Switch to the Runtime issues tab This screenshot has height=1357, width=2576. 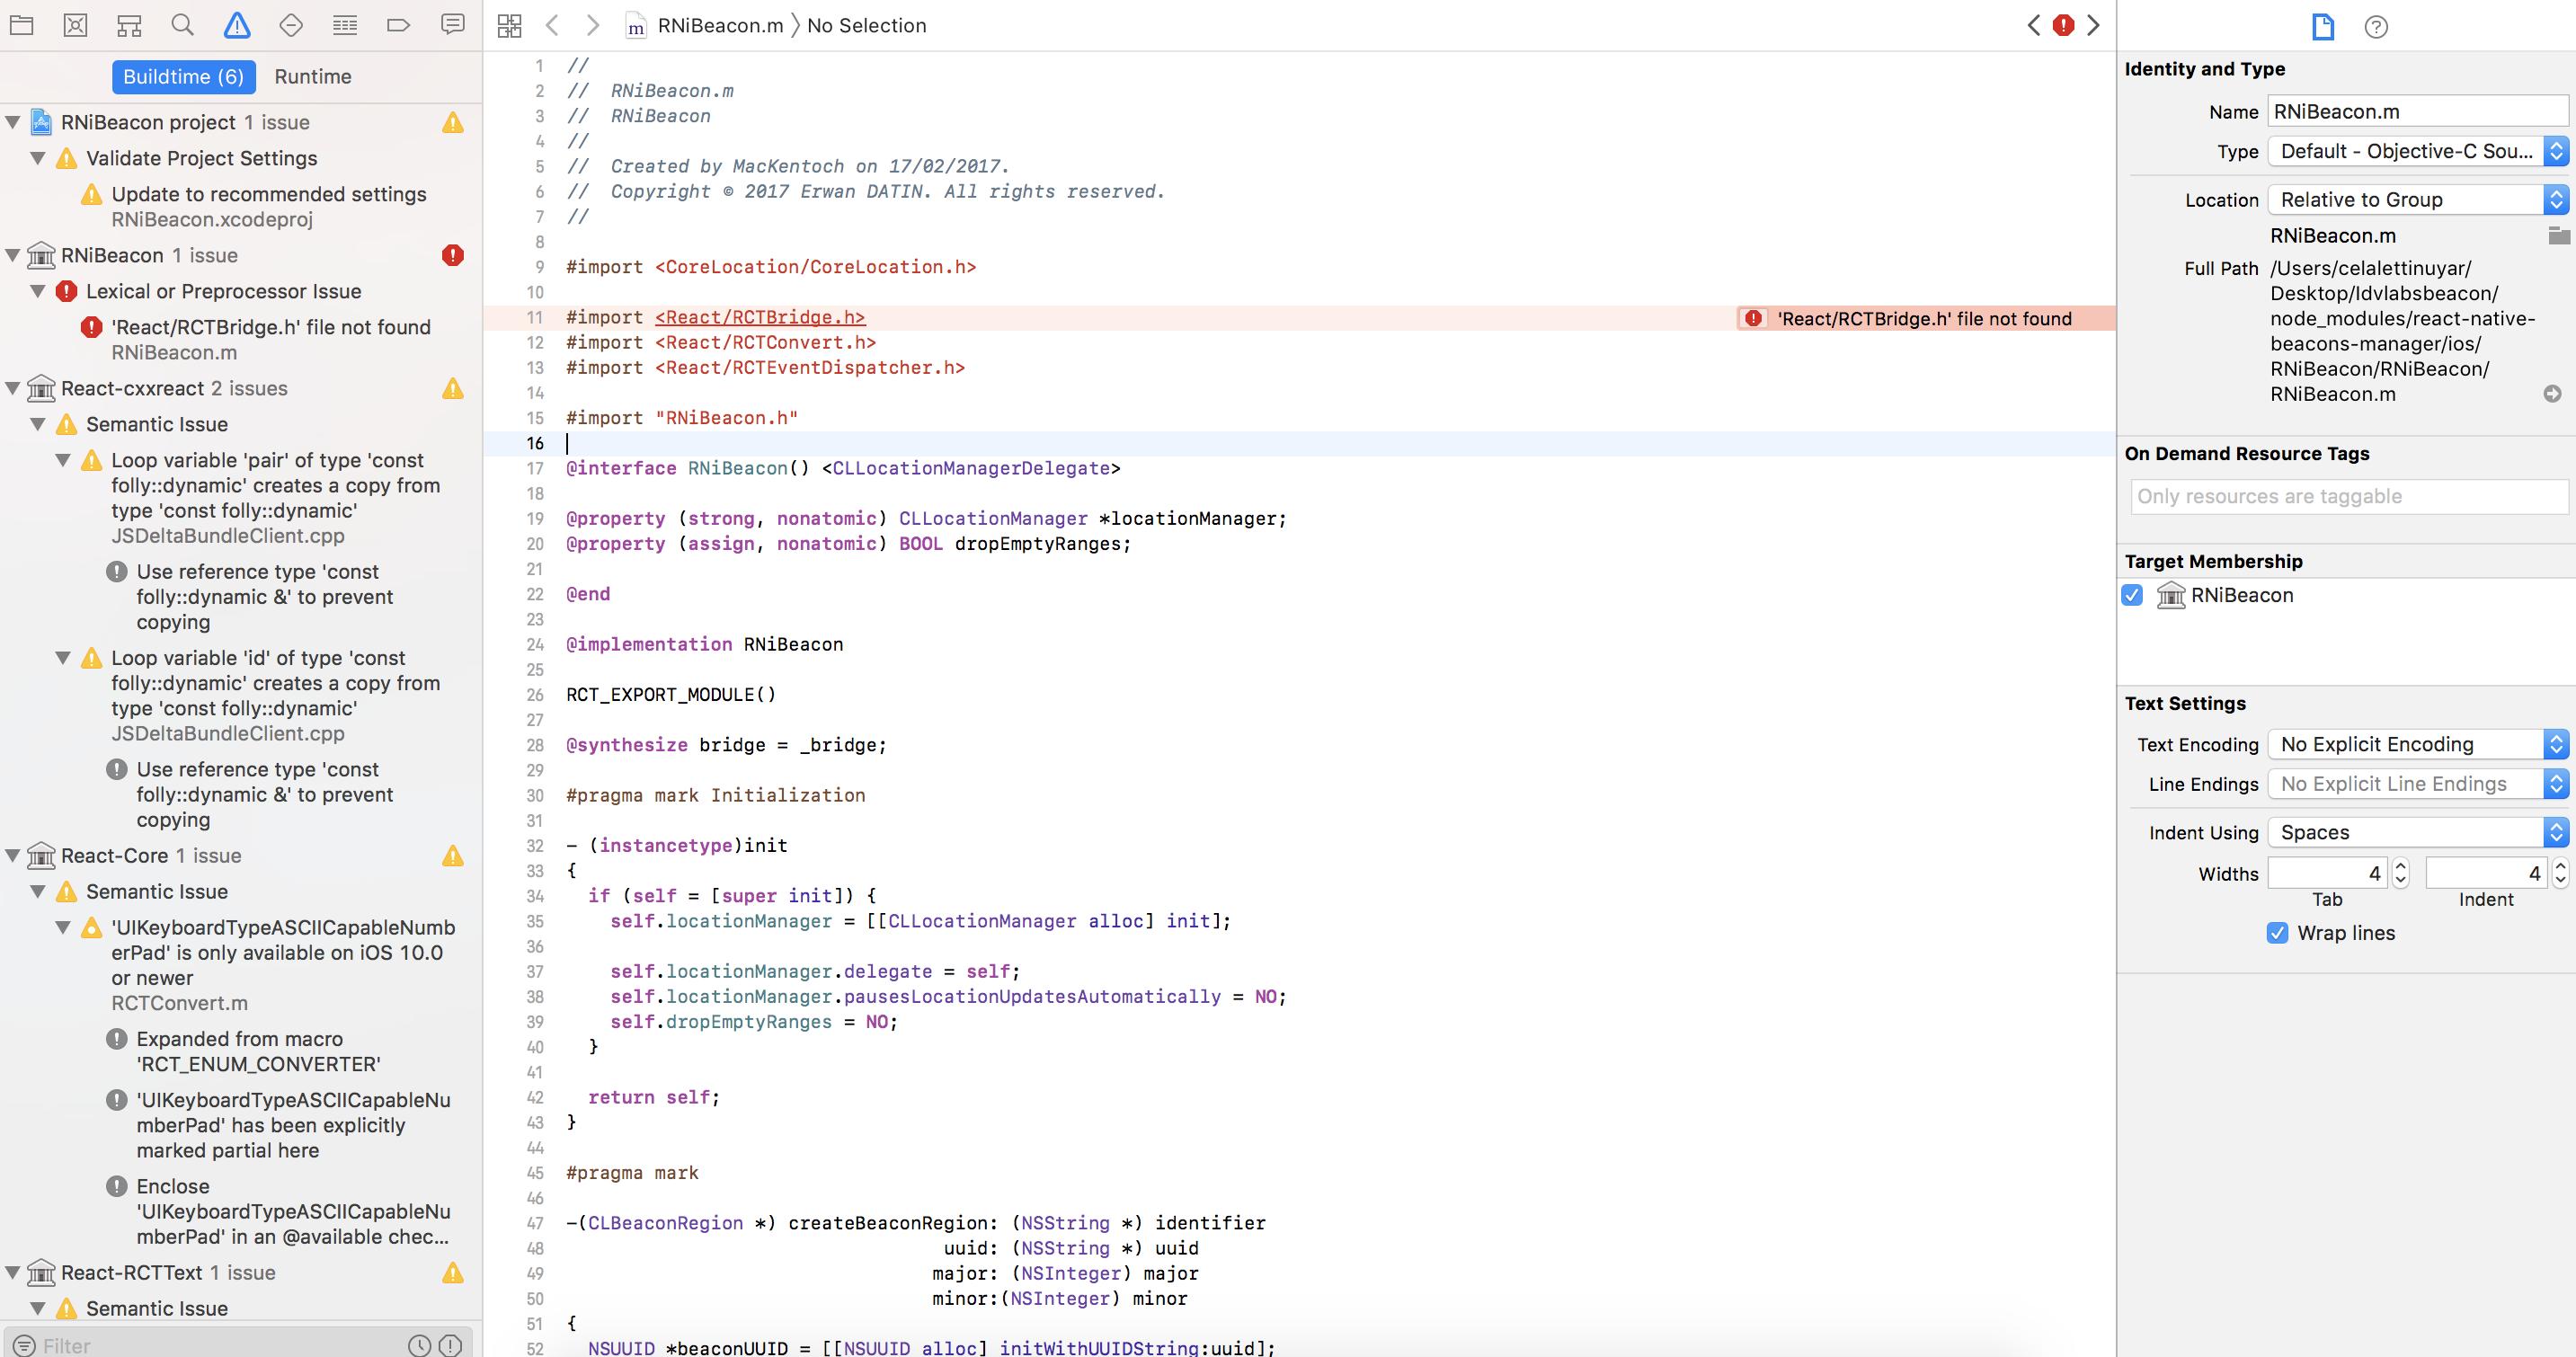tap(313, 77)
